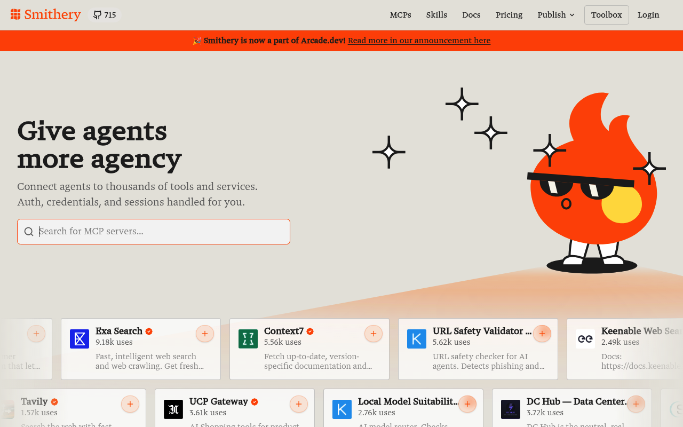Open the Docs nav link

pyautogui.click(x=471, y=15)
